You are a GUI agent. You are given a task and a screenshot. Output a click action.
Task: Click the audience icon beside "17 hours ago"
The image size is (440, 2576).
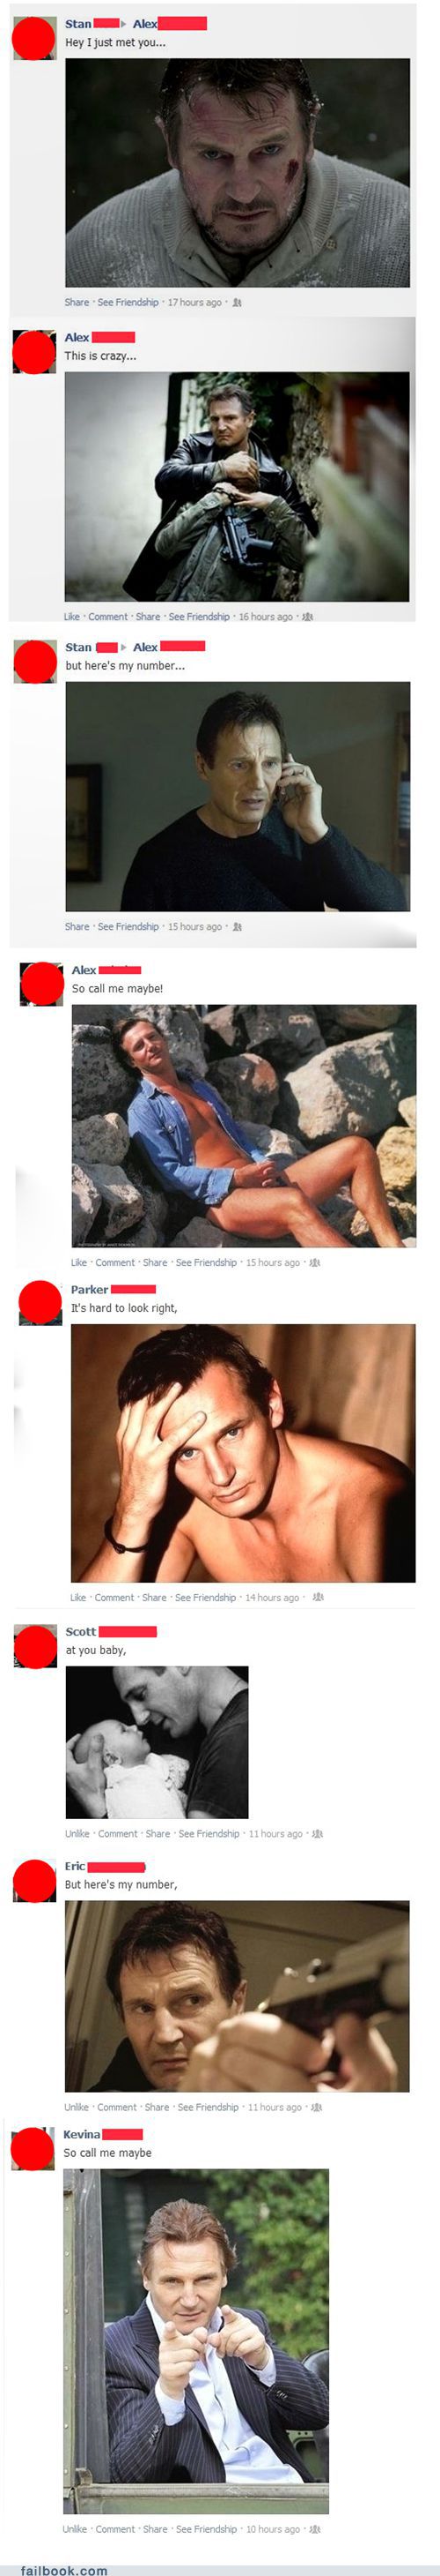[x=237, y=302]
